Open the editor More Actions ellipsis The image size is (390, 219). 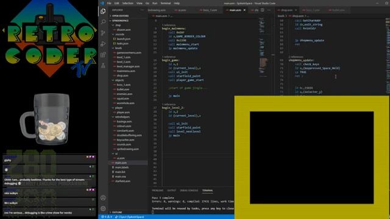point(269,10)
